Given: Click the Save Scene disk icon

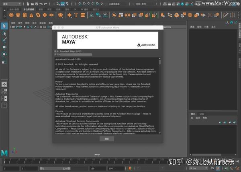Looking at the screenshot, I should 37,4.
